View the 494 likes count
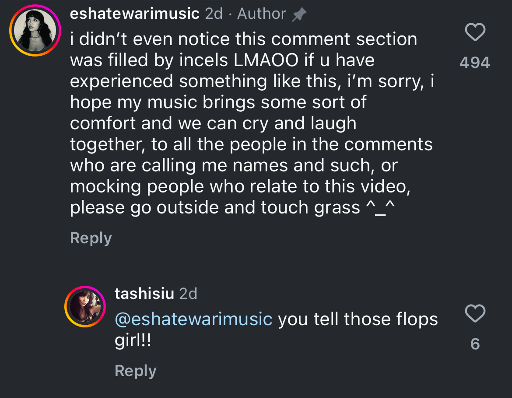 [475, 63]
